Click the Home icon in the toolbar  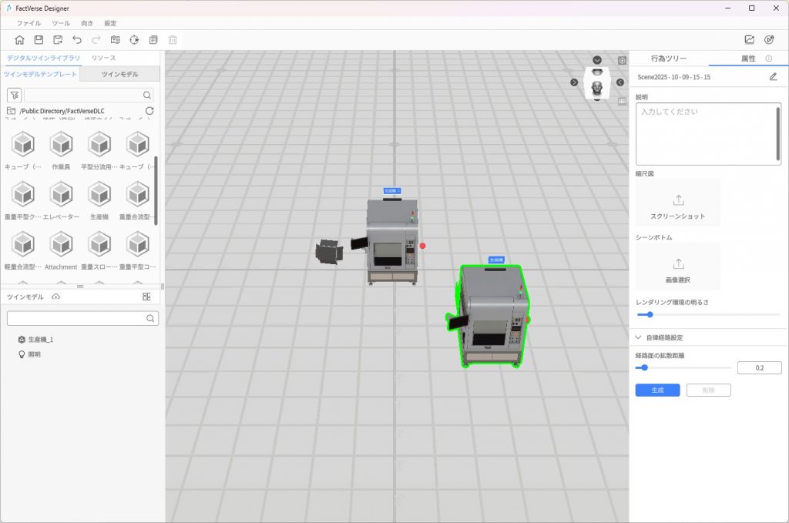point(19,40)
